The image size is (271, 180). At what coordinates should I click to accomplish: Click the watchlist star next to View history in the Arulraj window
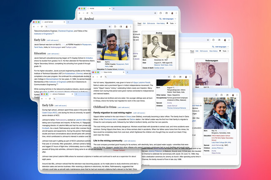click(x=167, y=23)
